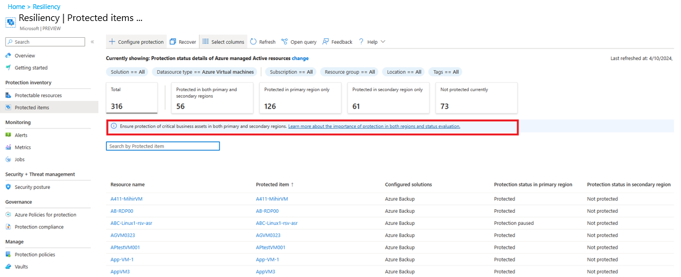Open AppVM3 resource name link
The width and height of the screenshot is (681, 277).
[120, 272]
